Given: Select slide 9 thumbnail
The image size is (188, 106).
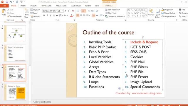Looking at the screenshot, I should pyautogui.click(x=15, y=92).
